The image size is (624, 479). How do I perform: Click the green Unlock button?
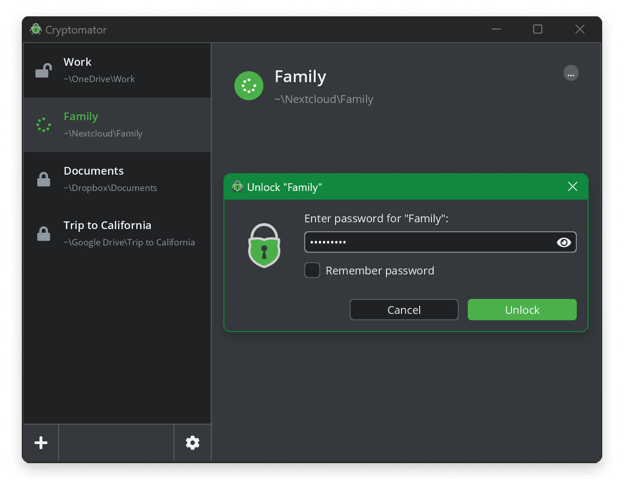click(522, 310)
